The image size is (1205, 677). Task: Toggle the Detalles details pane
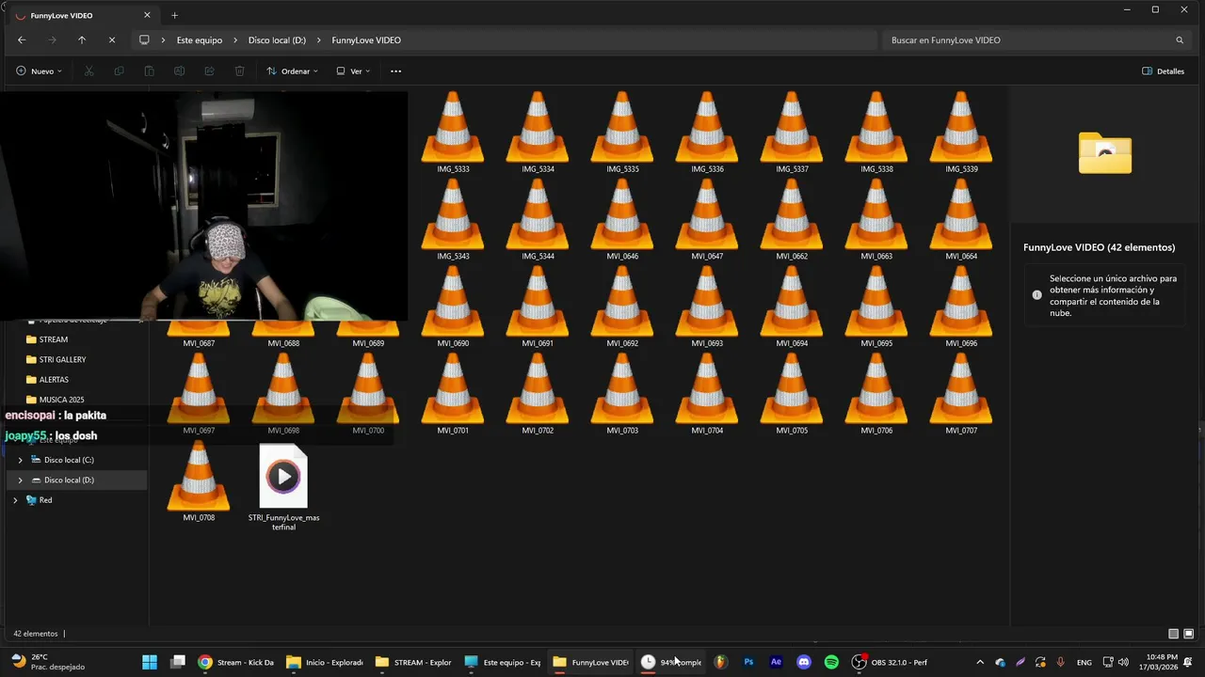pos(1164,71)
